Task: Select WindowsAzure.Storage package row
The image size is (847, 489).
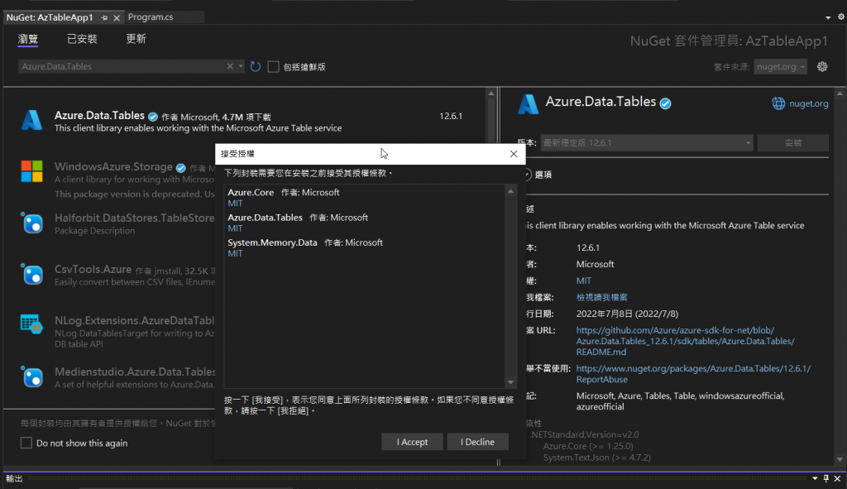Action: 110,179
